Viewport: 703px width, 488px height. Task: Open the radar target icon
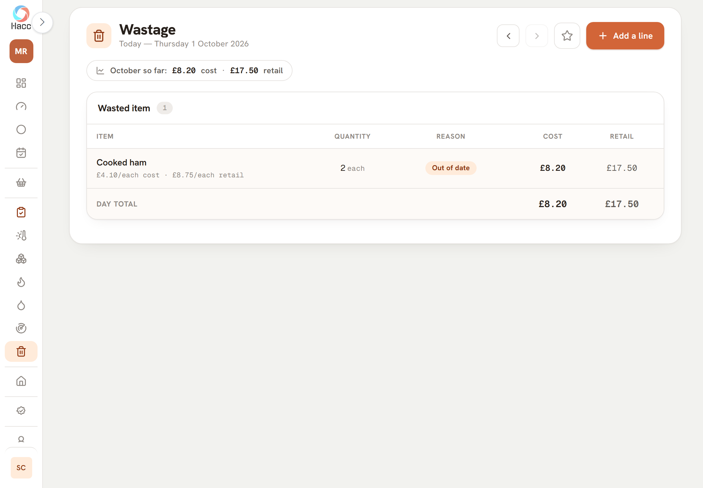(x=21, y=329)
